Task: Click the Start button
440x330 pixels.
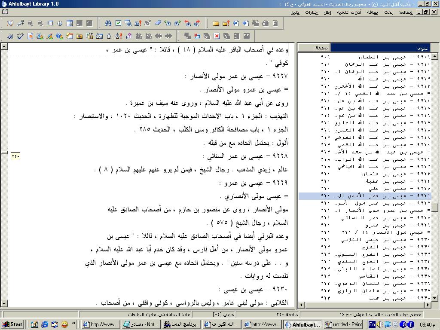Action: (x=12, y=324)
